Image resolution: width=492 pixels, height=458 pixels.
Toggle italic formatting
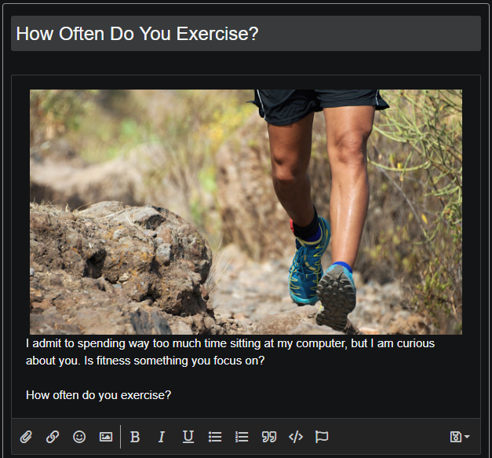162,437
